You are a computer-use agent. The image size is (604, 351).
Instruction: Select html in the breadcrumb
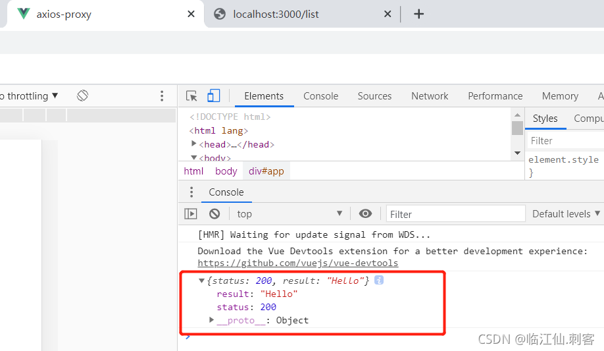(x=193, y=171)
